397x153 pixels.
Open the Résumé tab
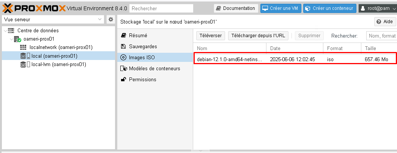tap(155, 35)
